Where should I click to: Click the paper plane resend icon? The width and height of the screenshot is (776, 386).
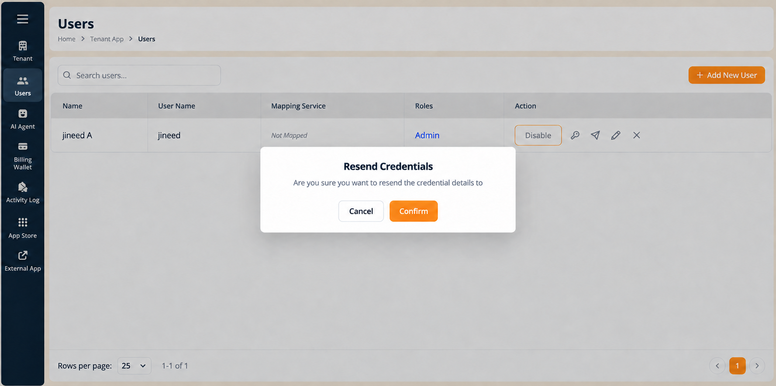(x=595, y=135)
